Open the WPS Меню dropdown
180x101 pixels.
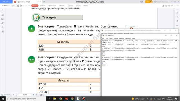[x=6, y=6]
